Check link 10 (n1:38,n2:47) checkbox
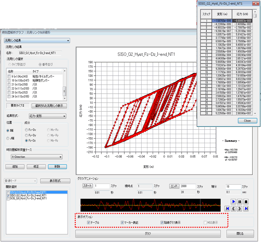The height and width of the screenshot is (242, 261). (9, 81)
